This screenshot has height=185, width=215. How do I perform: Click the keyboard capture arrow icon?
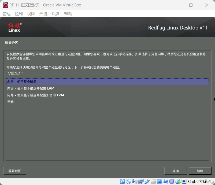184,181
